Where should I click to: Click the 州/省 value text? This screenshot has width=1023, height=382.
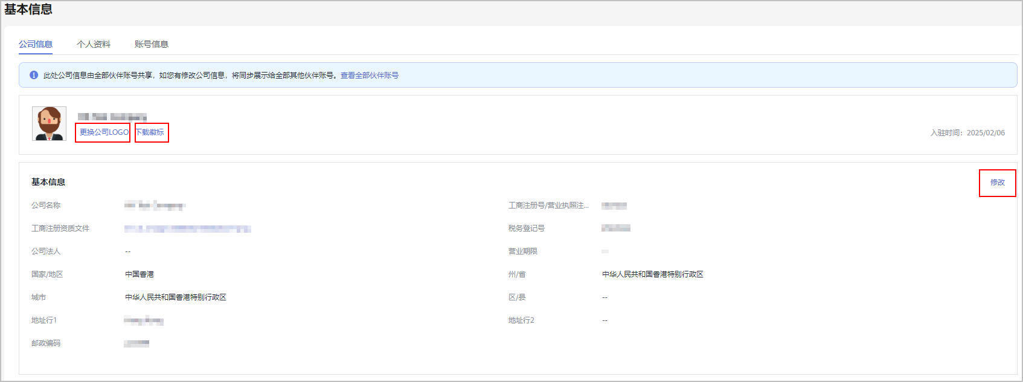click(652, 274)
